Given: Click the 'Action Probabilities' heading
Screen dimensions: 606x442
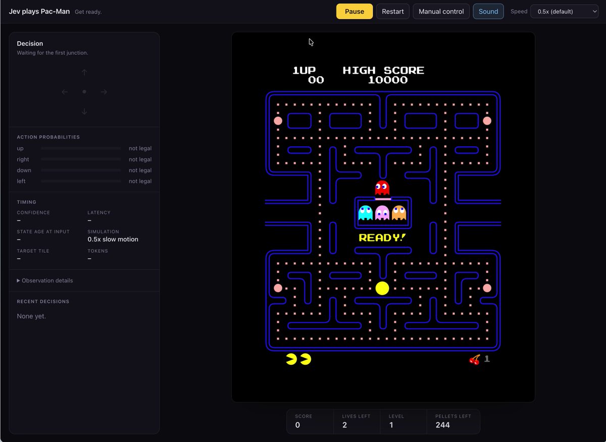Looking at the screenshot, I should [48, 137].
